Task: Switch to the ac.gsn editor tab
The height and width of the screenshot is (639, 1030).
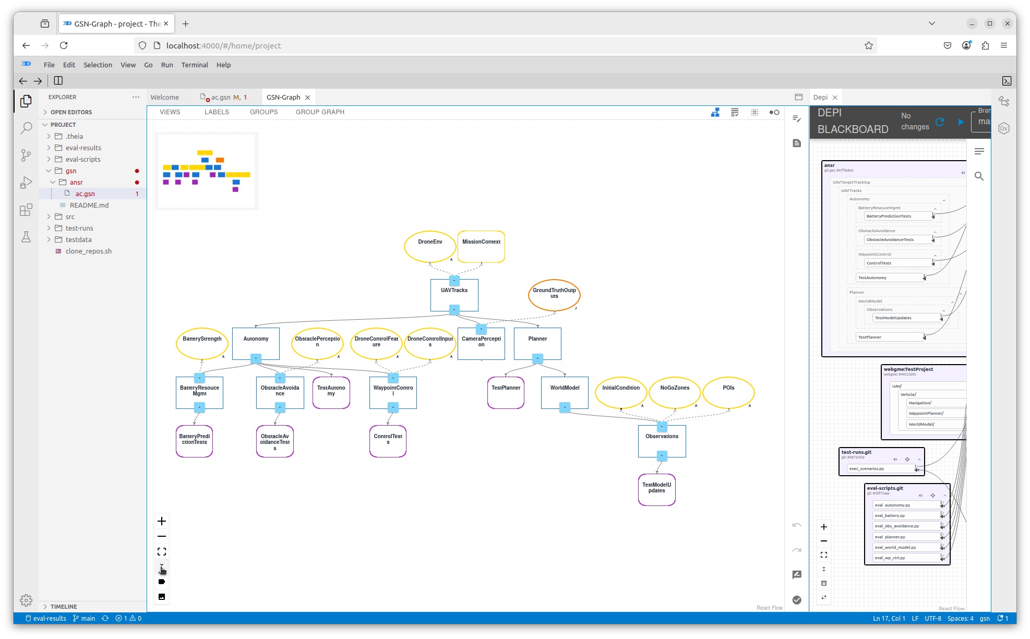Action: 224,97
